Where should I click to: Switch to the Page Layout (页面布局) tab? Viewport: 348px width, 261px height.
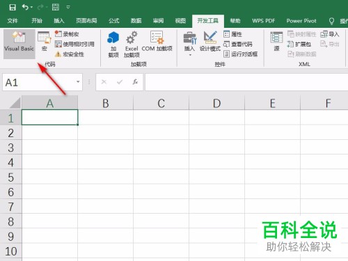pyautogui.click(x=86, y=21)
